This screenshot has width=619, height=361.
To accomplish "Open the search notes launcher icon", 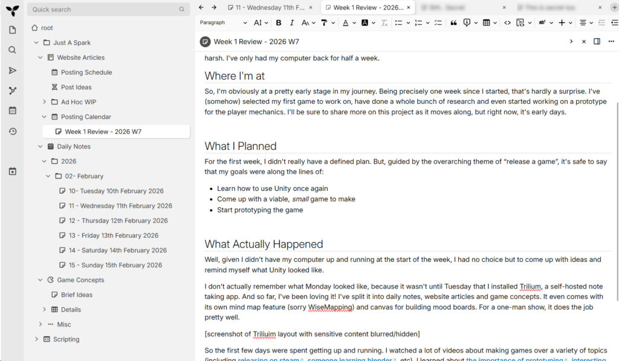I will coord(13,50).
